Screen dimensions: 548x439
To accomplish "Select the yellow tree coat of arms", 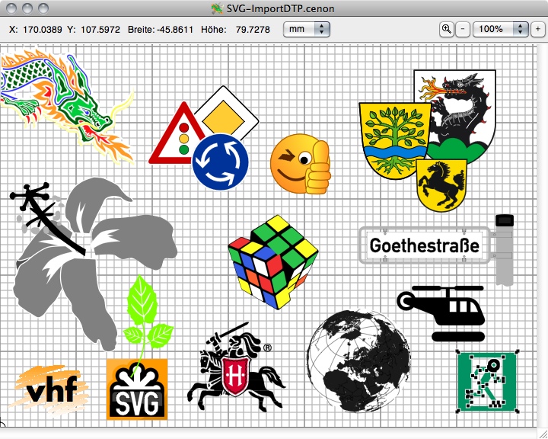I will 395,141.
